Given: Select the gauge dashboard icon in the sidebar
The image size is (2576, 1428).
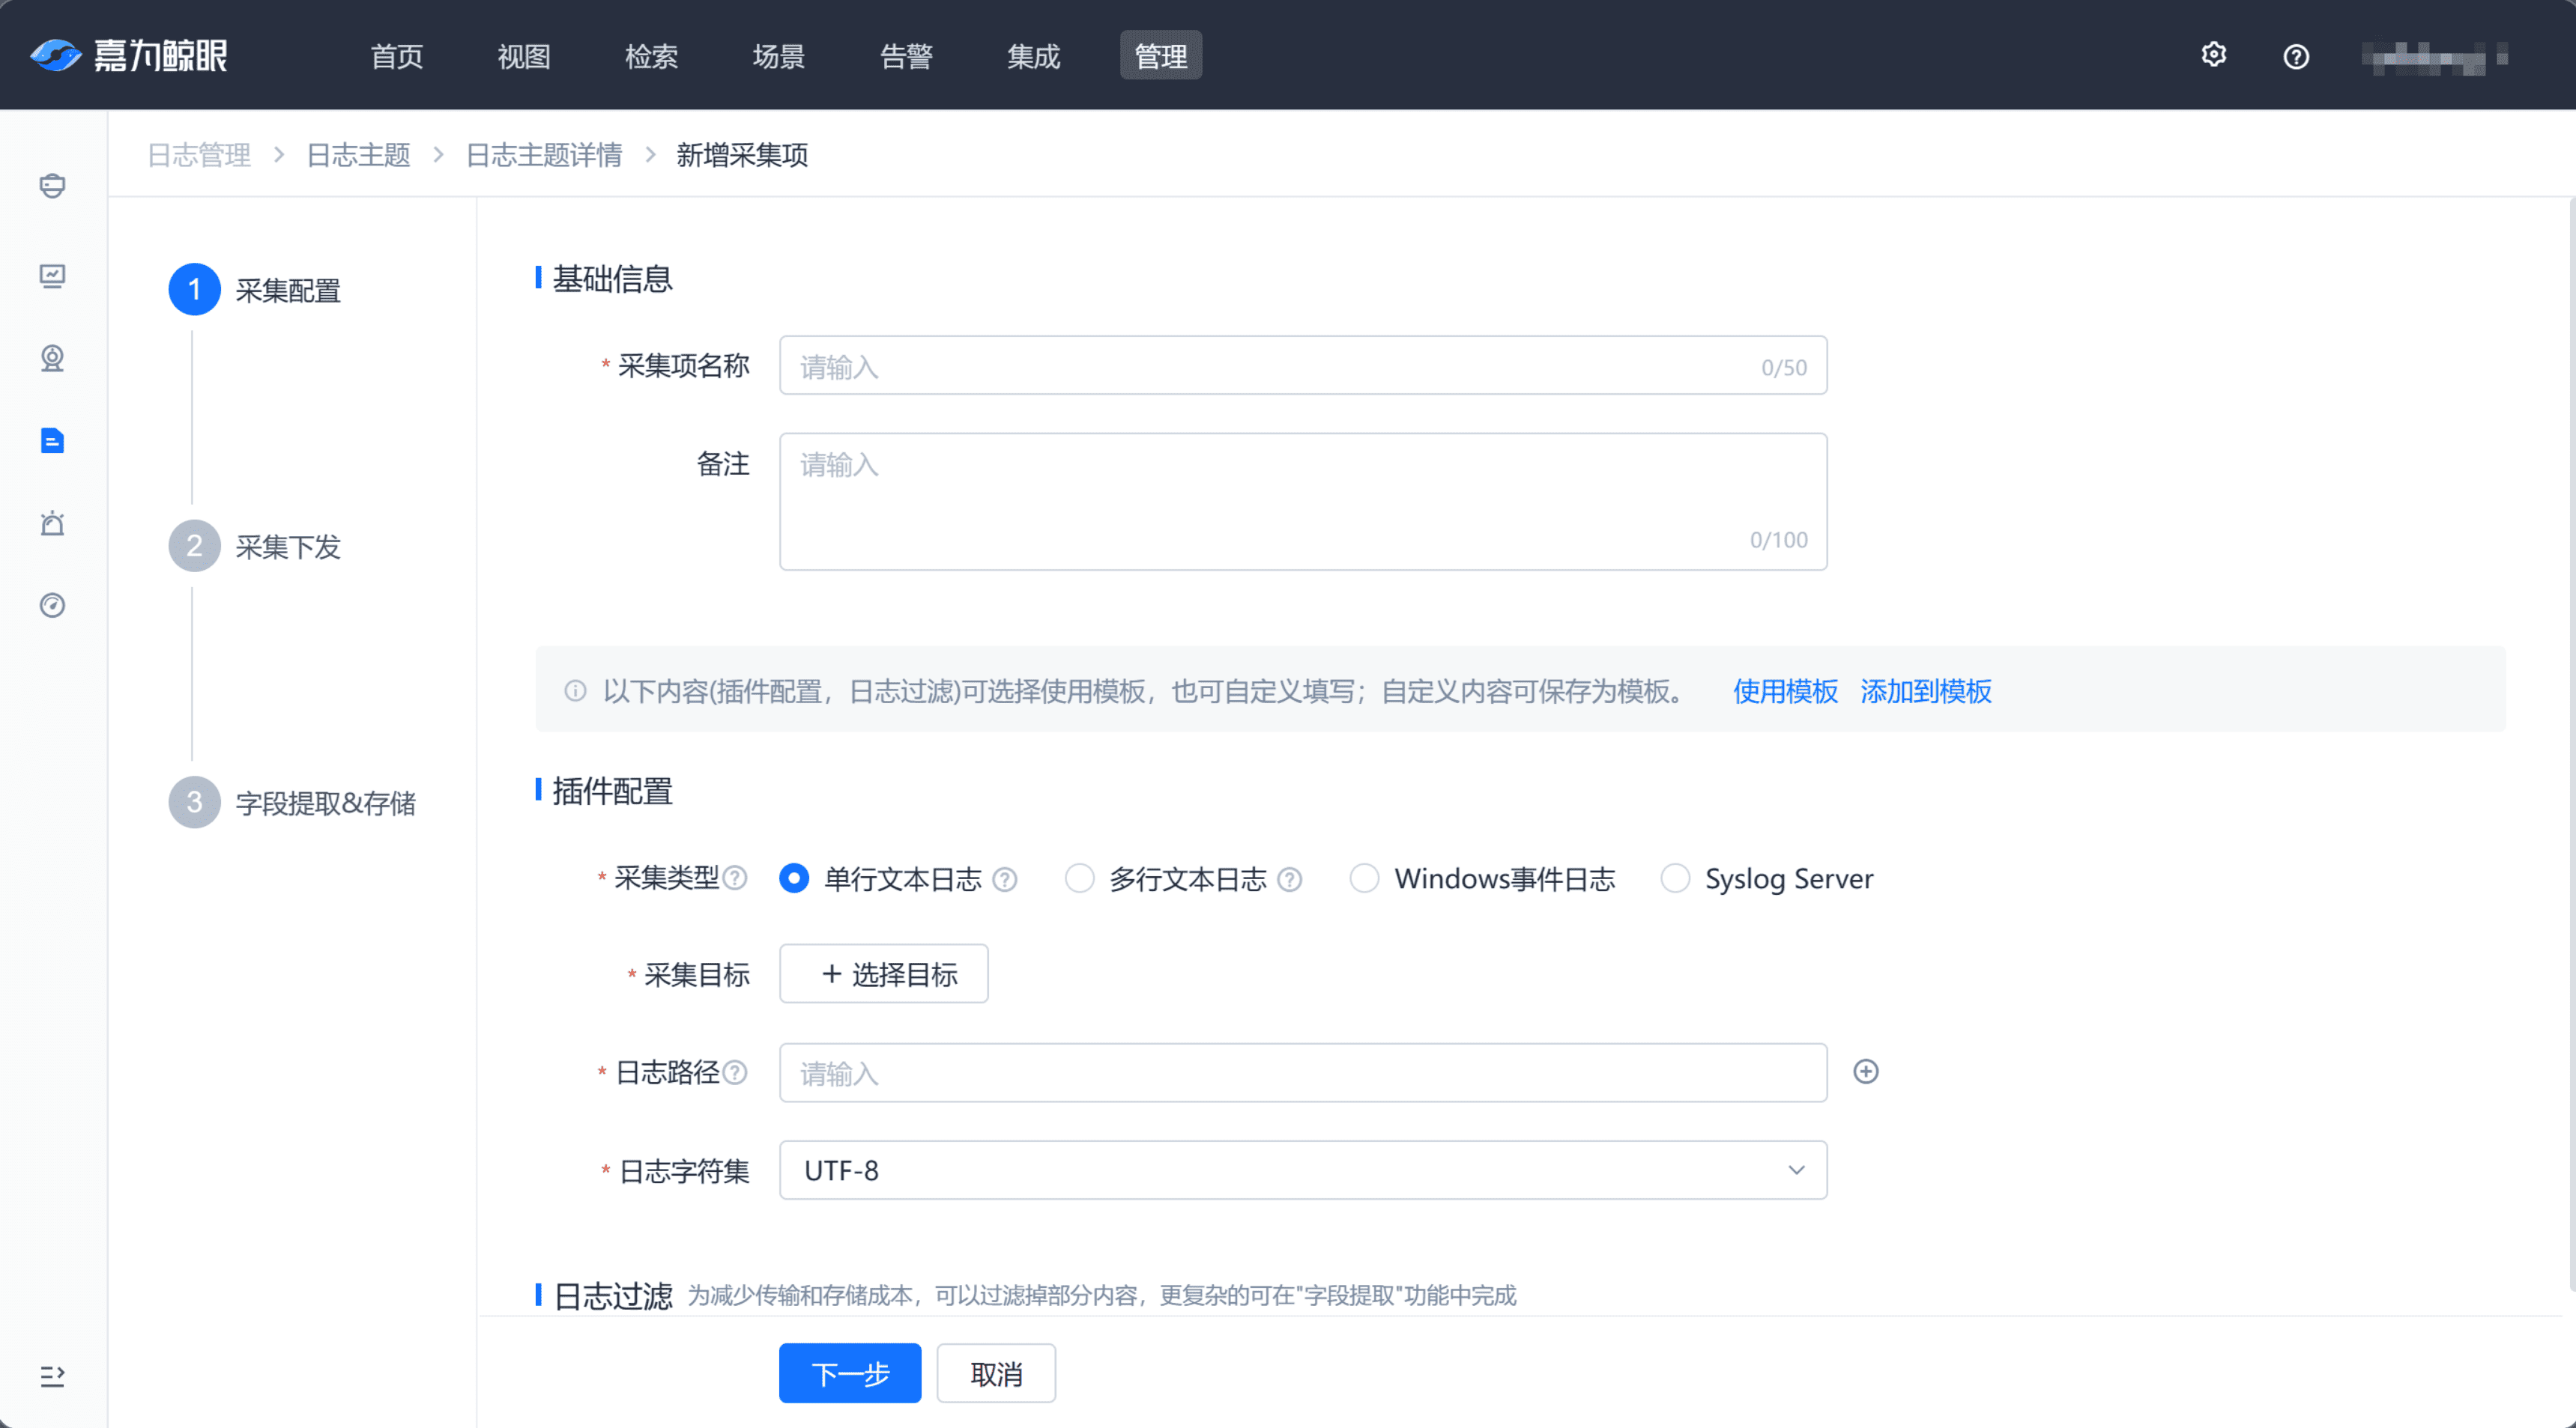Looking at the screenshot, I should (x=51, y=606).
